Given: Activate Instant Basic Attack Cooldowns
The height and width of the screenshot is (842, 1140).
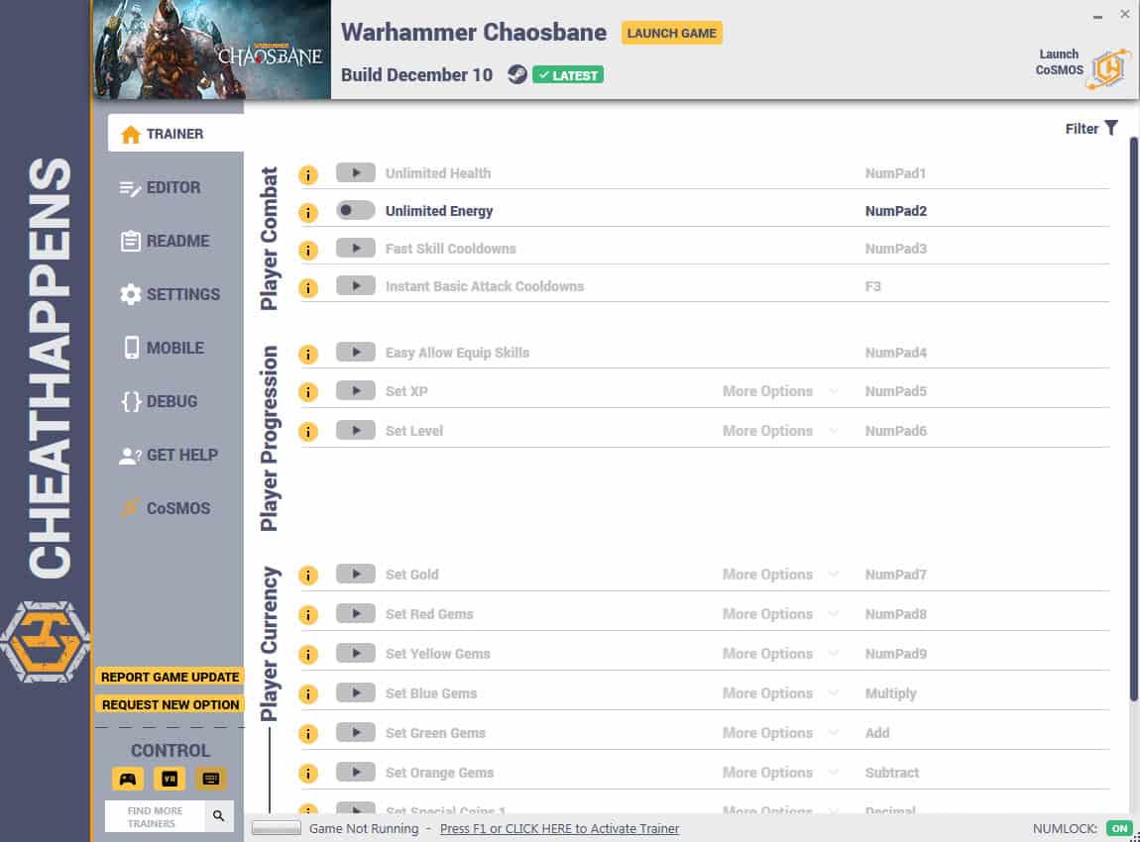Looking at the screenshot, I should click(x=356, y=286).
